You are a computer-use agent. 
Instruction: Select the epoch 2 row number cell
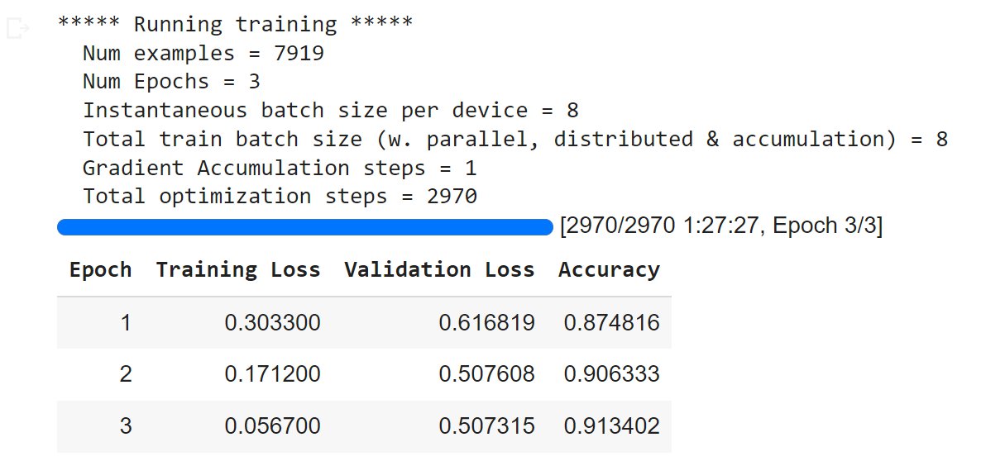(126, 374)
